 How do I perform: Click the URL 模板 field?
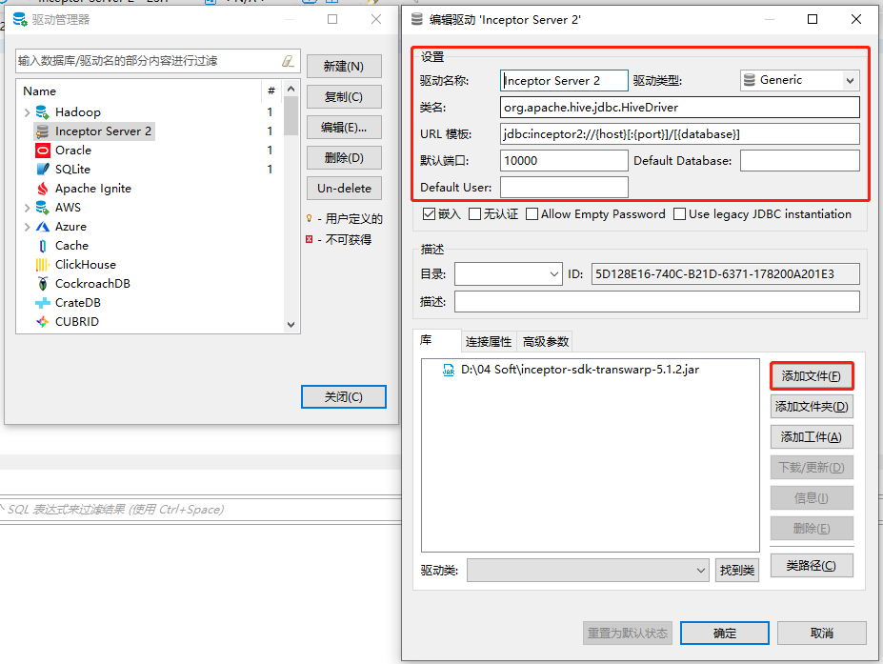680,134
